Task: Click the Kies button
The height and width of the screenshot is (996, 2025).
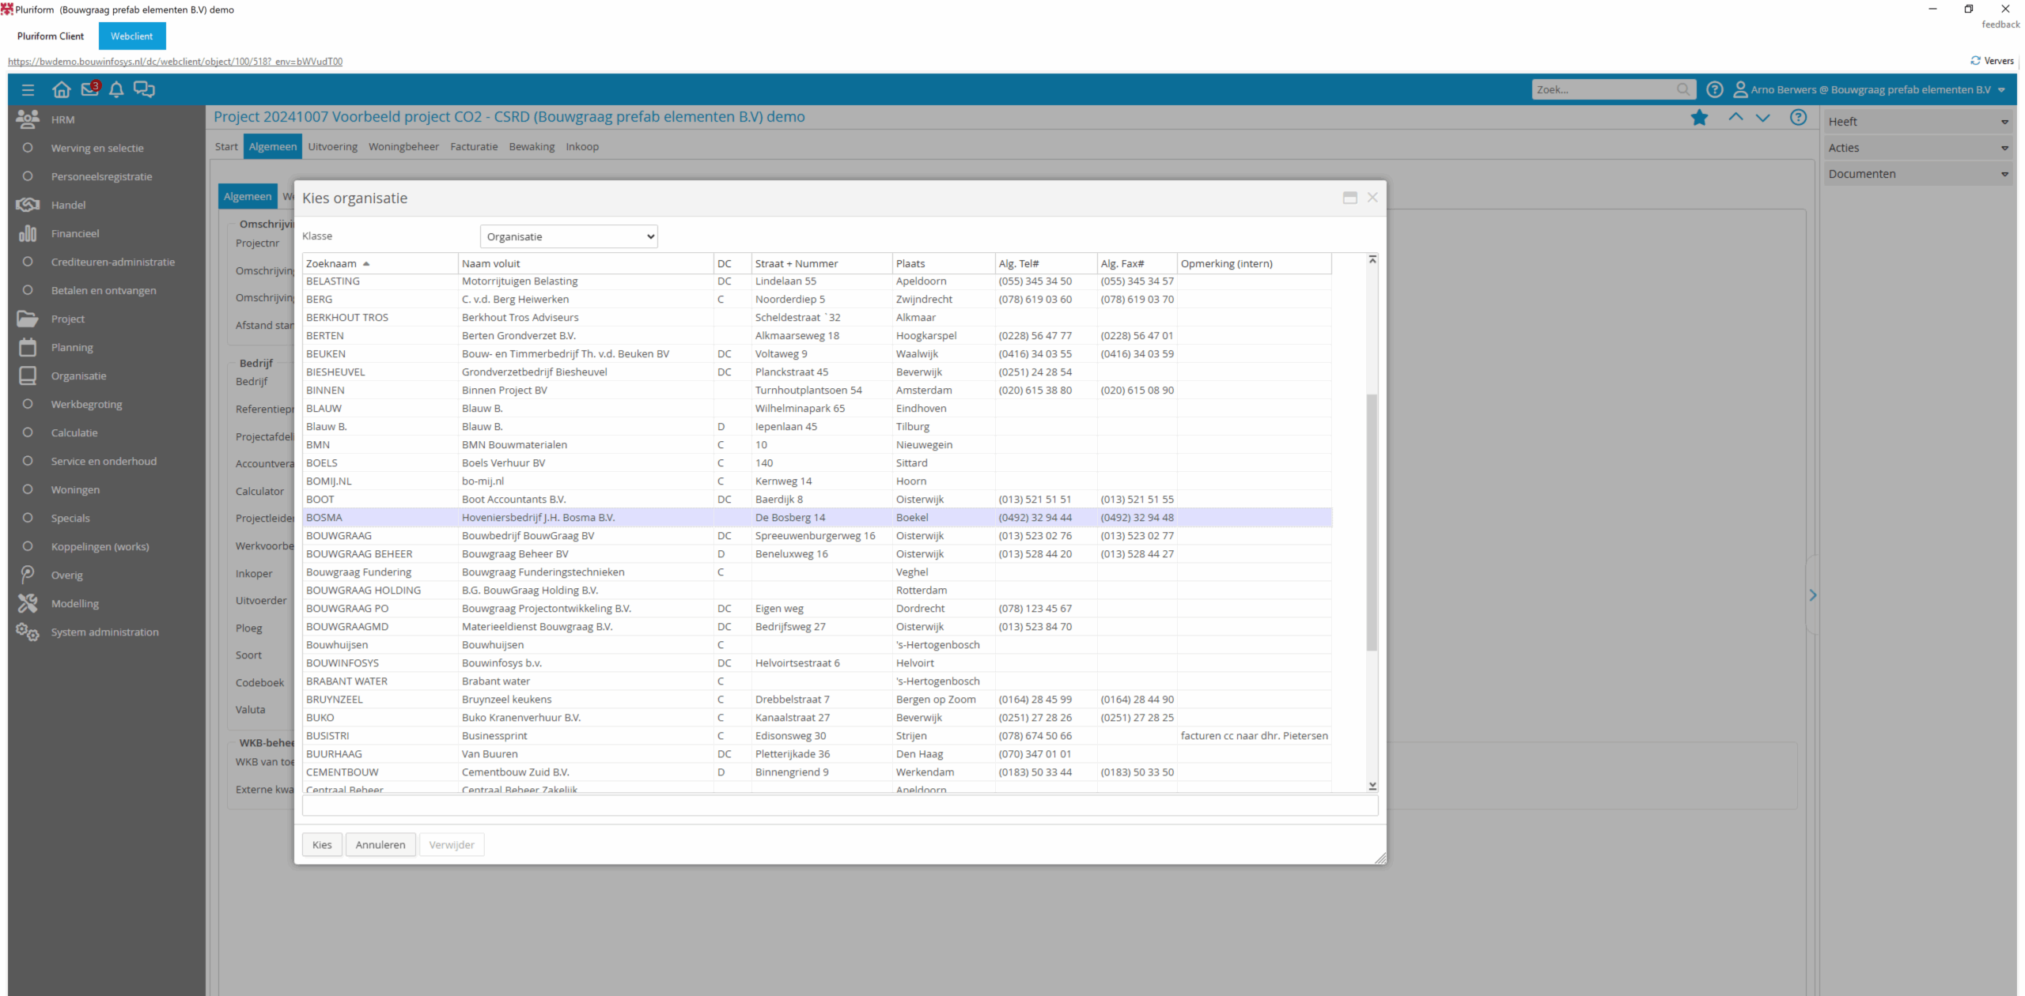Action: point(322,844)
